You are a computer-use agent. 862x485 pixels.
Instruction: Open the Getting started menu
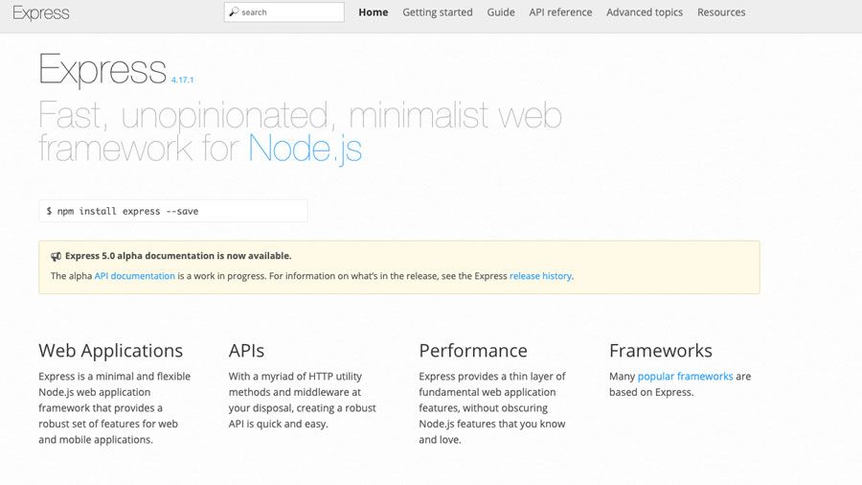click(x=437, y=12)
